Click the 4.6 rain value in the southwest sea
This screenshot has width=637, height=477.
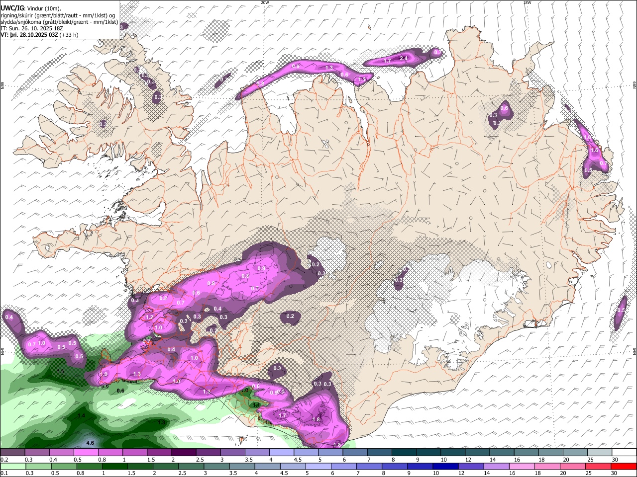[90, 443]
